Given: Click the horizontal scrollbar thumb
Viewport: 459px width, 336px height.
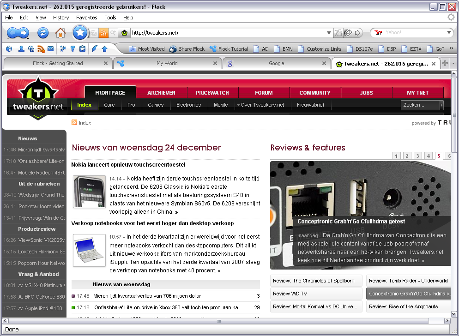Looking at the screenshot, I should tap(219, 321).
